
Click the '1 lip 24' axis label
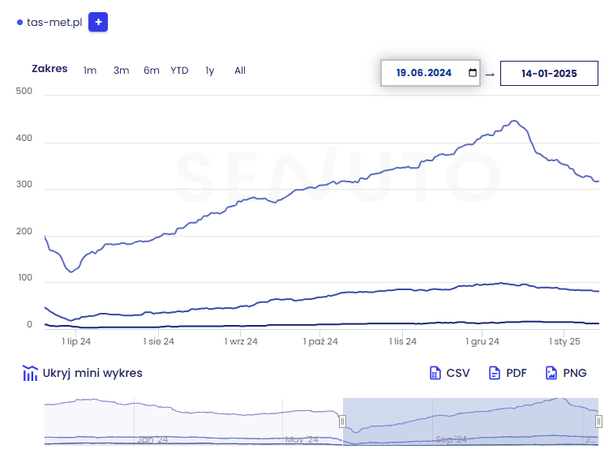coord(76,341)
